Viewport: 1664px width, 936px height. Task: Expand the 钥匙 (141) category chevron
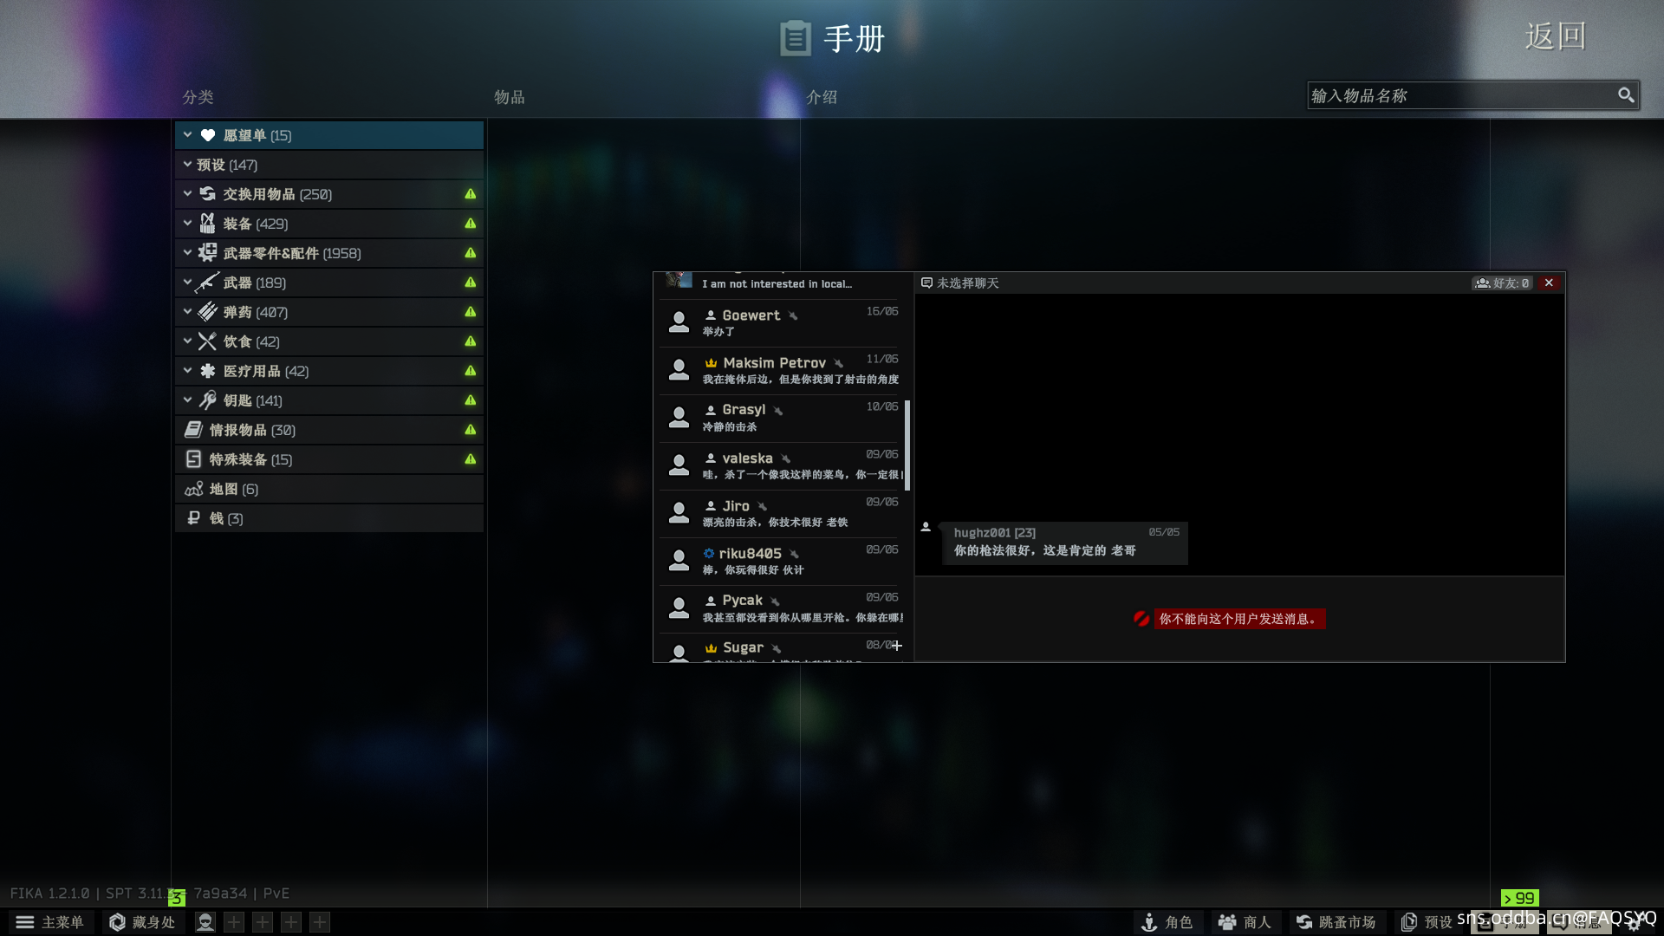[187, 400]
